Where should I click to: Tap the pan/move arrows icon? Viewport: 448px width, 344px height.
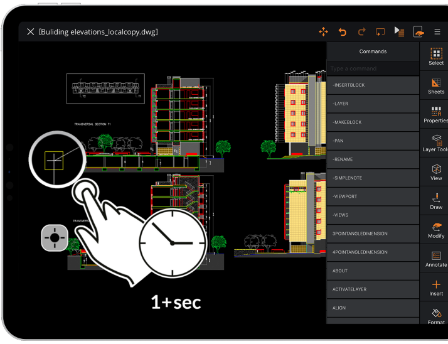pos(323,32)
